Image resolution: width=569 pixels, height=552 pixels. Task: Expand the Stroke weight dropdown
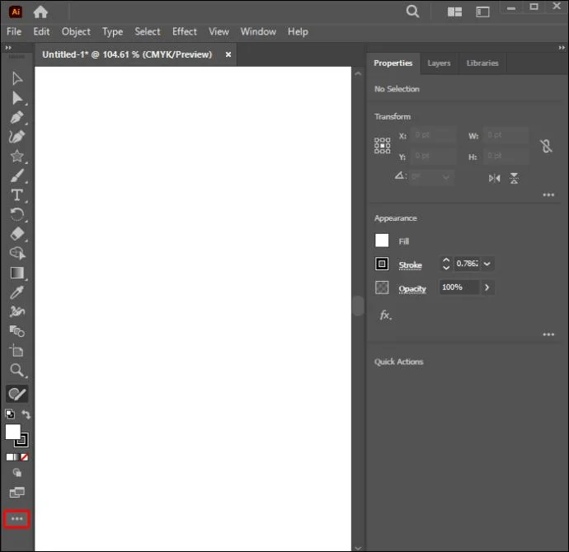[487, 264]
